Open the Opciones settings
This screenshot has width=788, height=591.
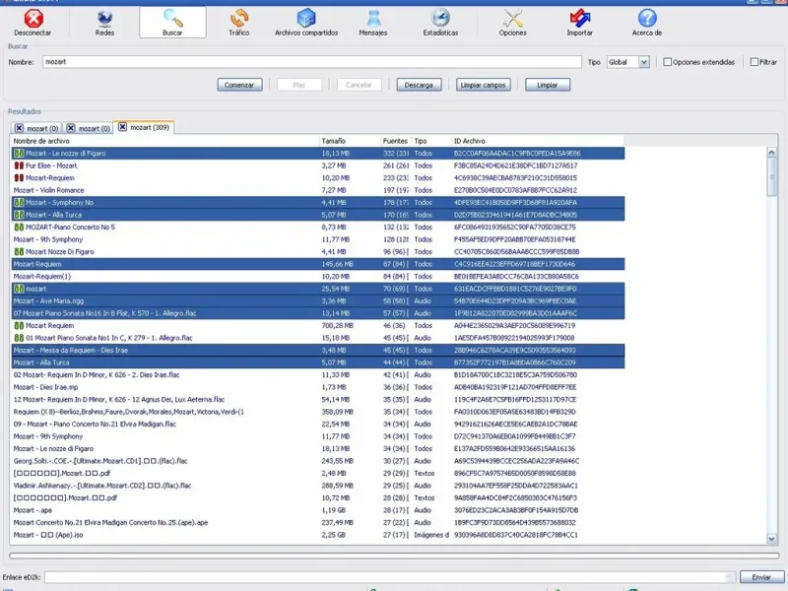(x=512, y=22)
